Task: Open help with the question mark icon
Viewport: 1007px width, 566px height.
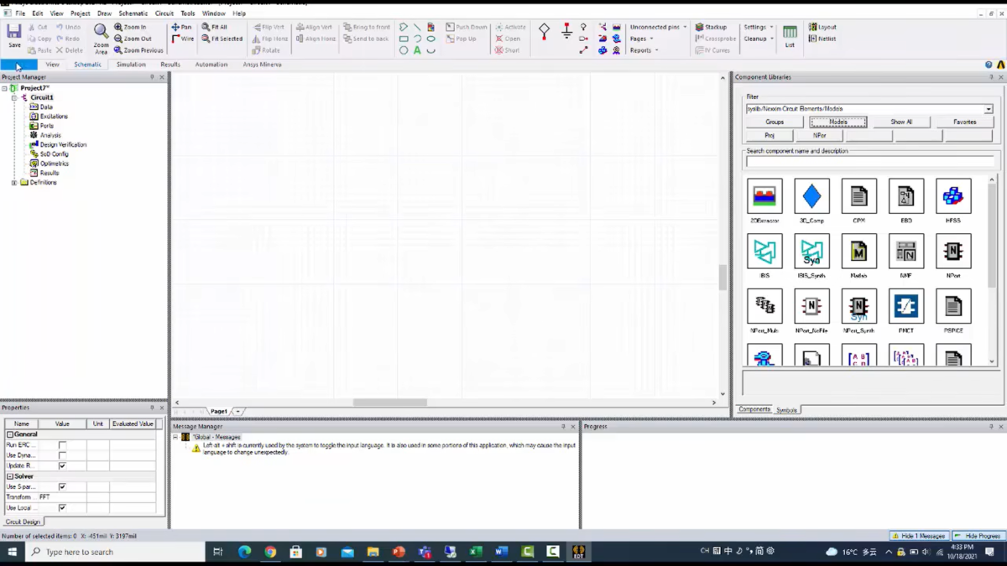Action: [989, 65]
